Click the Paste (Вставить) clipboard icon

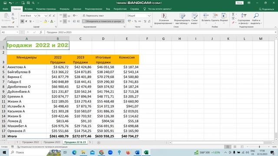7,17
